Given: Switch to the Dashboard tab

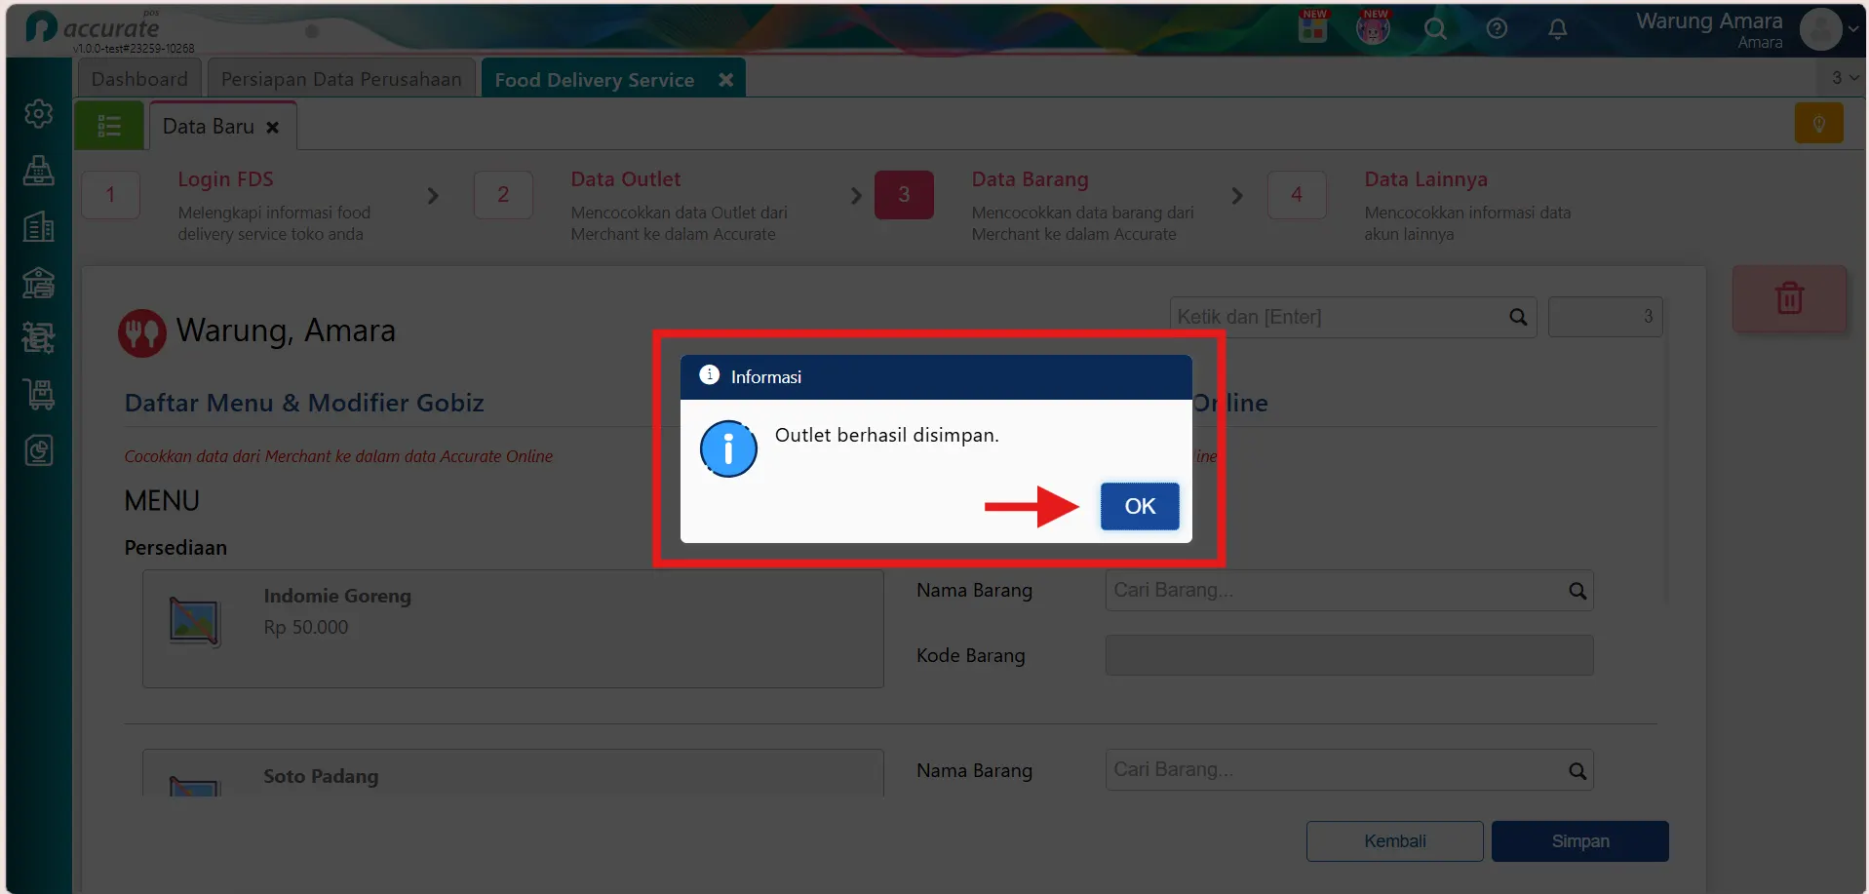Looking at the screenshot, I should point(139,79).
